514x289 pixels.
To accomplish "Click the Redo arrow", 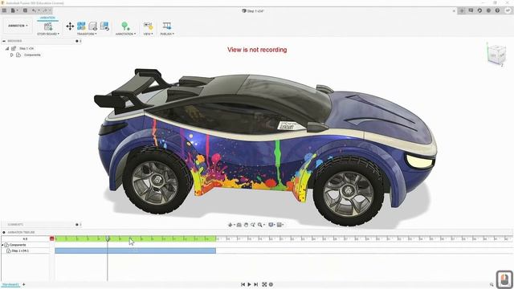I will tap(46, 10).
